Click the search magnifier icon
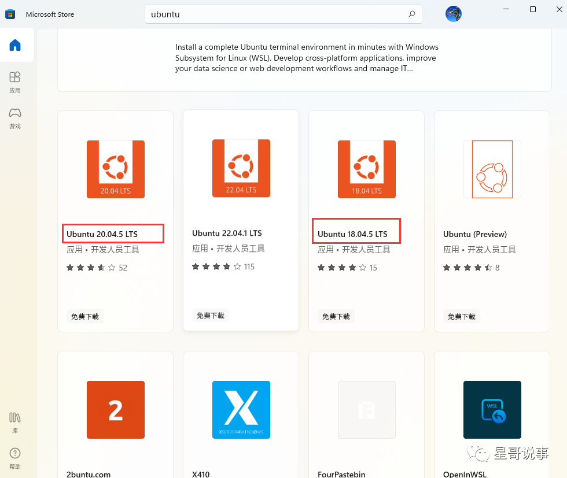 pyautogui.click(x=411, y=13)
